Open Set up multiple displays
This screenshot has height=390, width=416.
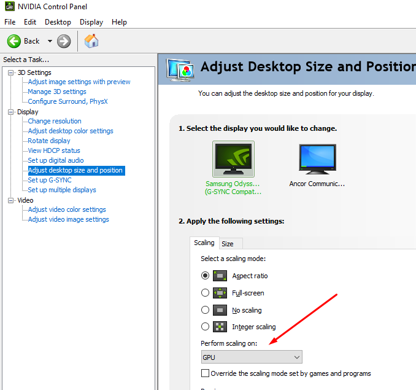62,190
